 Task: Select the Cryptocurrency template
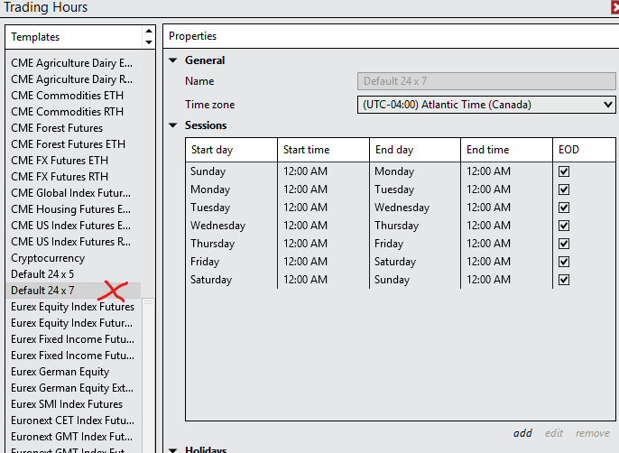(47, 258)
